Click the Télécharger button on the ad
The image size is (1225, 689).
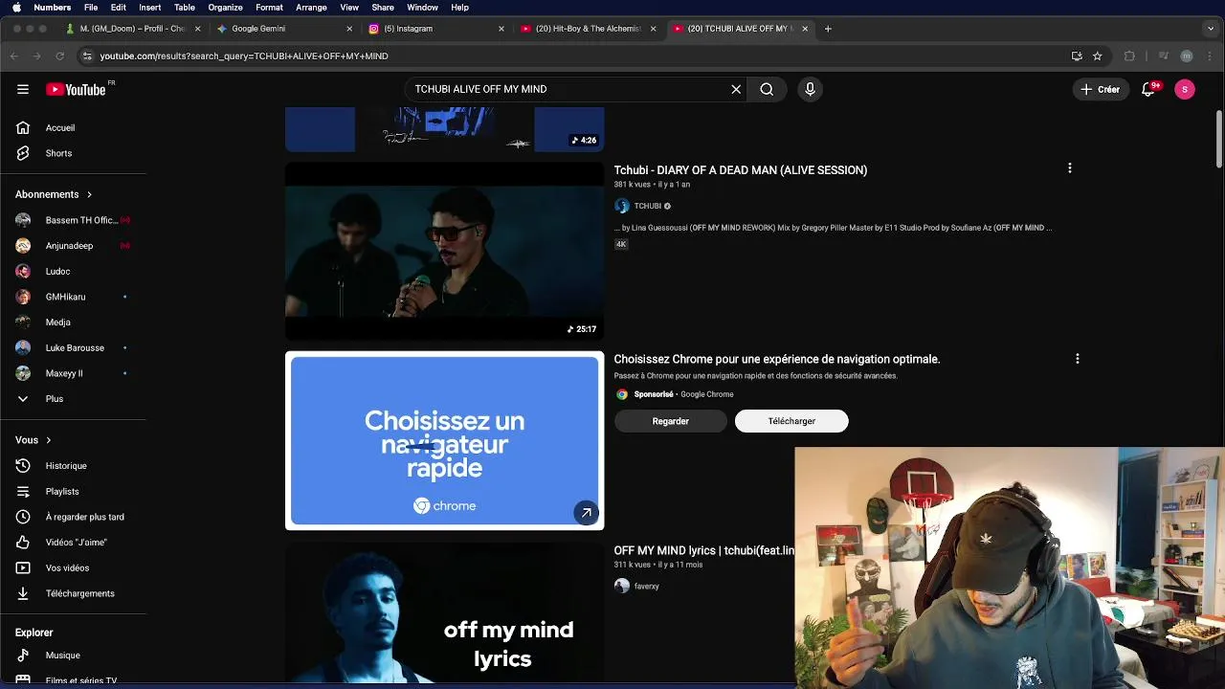tap(791, 421)
